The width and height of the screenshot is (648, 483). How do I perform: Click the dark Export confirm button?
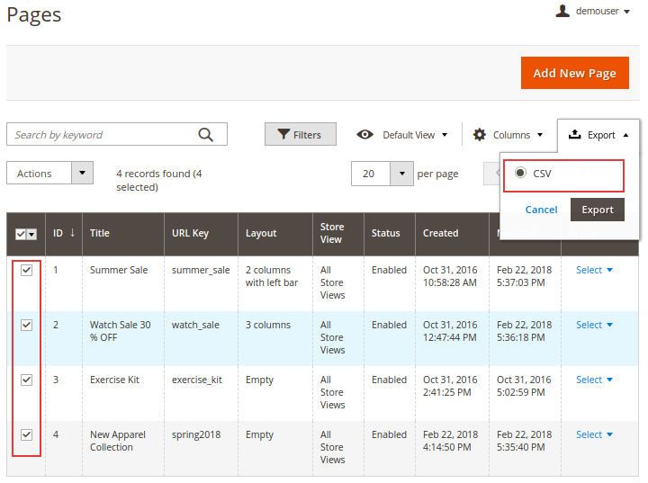[597, 210]
